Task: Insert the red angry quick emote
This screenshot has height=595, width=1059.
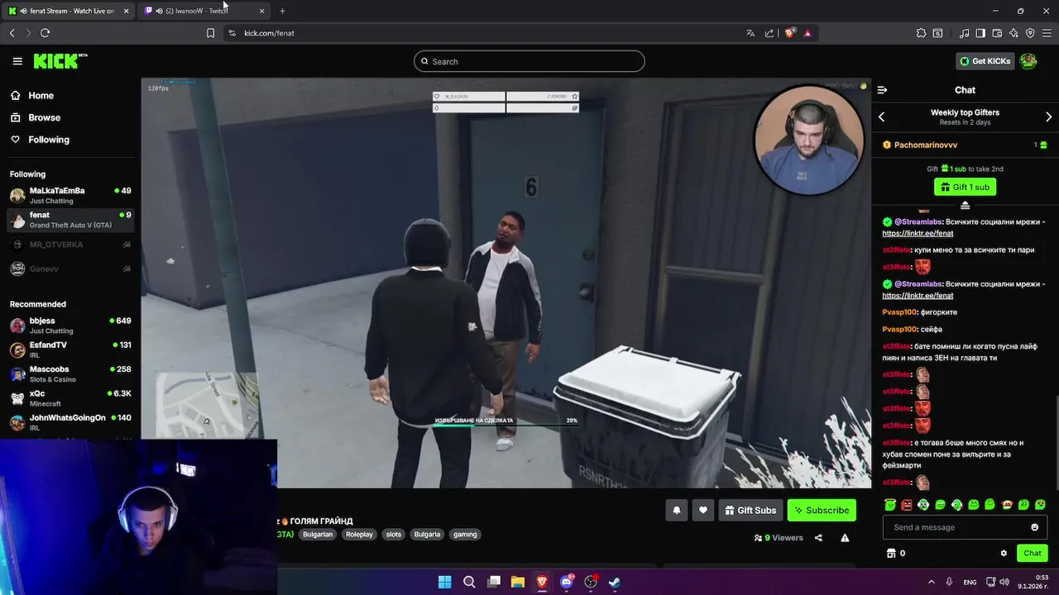Action: click(907, 504)
